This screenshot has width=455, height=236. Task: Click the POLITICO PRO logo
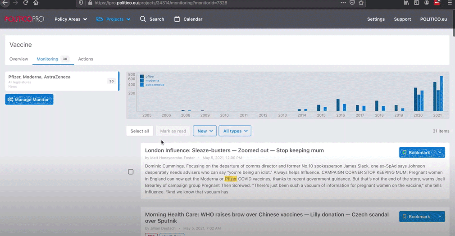point(24,19)
